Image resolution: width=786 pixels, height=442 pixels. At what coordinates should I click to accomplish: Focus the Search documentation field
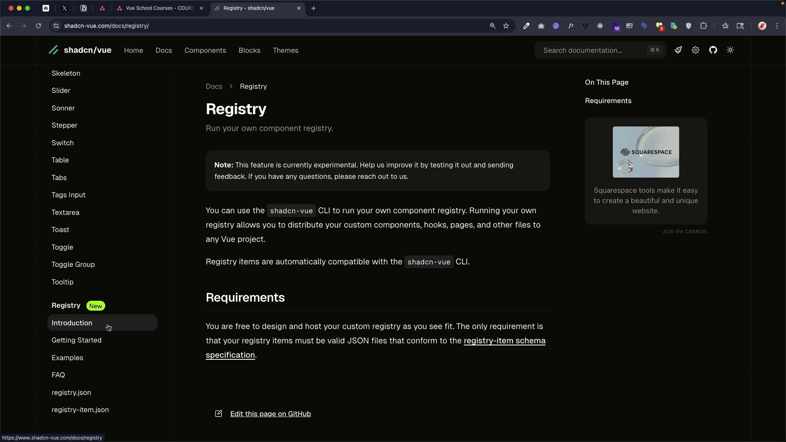pyautogui.click(x=600, y=50)
